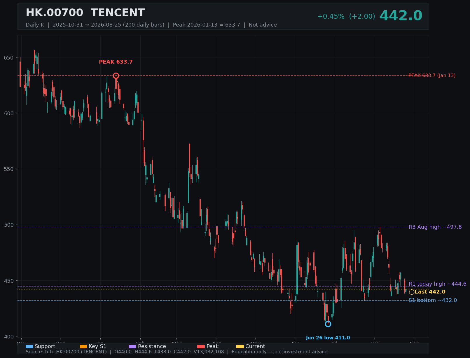Click the 650 price axis label
The width and height of the screenshot is (470, 358).
pos(9,57)
